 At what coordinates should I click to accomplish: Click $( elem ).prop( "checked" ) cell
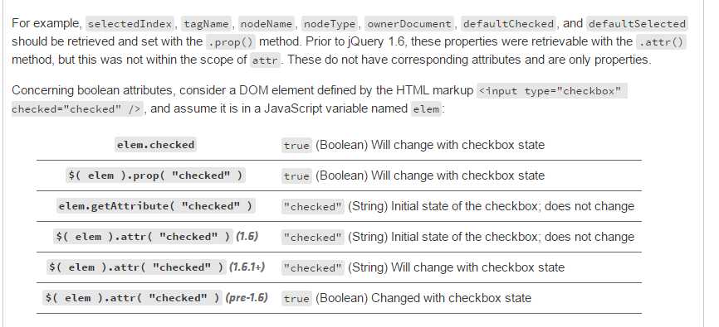(x=155, y=176)
